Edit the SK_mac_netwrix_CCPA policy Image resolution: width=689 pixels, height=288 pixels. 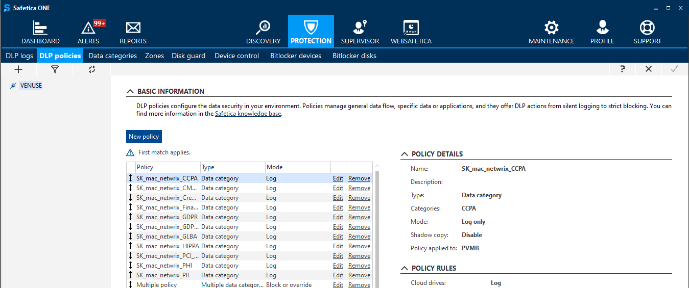[x=338, y=178]
